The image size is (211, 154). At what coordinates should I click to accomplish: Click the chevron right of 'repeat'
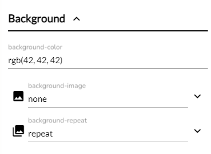click(x=197, y=131)
